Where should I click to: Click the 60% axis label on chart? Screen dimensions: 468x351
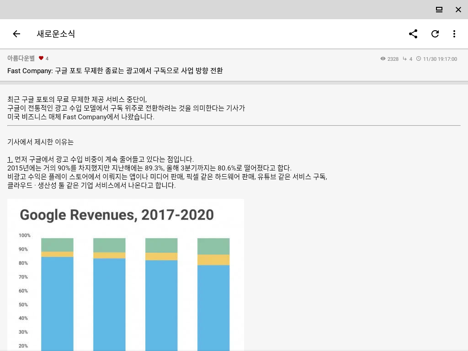pyautogui.click(x=23, y=290)
